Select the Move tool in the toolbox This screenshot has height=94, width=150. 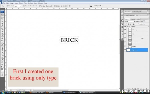(2, 15)
